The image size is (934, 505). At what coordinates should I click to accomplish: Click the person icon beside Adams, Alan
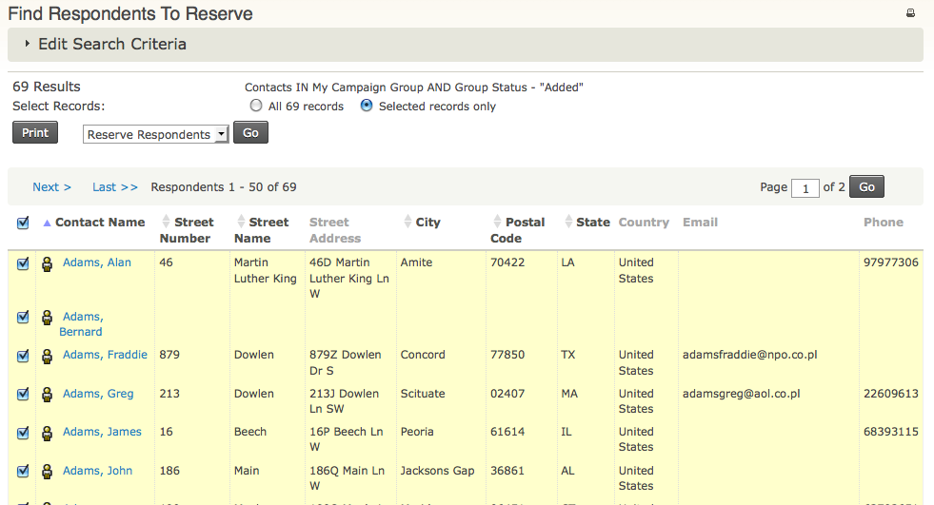point(47,263)
